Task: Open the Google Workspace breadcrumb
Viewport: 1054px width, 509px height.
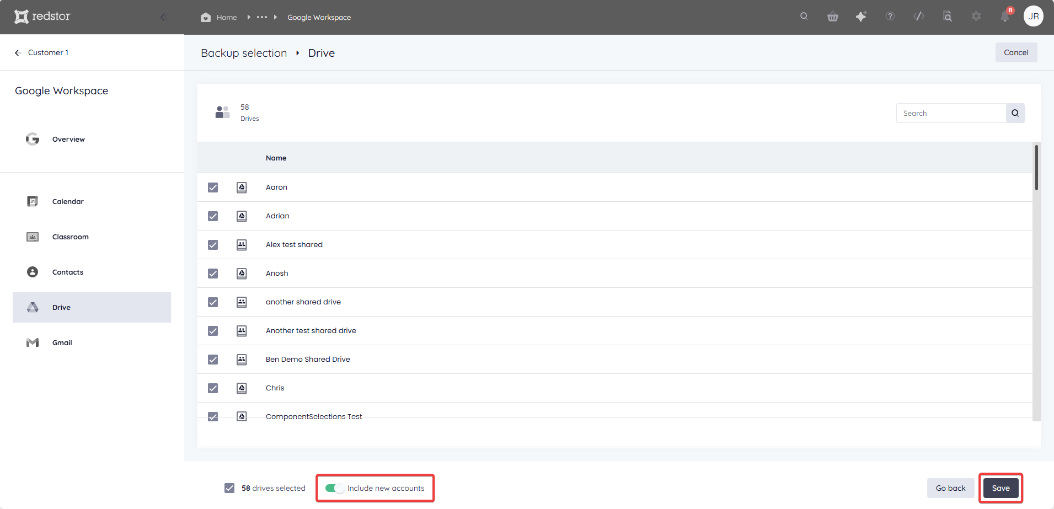Action: (319, 18)
